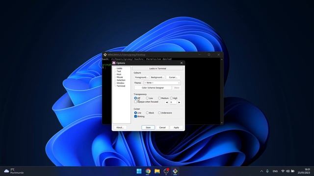Open the round app icon with red badge
Viewport: 314px width, 176px height.
166,171
